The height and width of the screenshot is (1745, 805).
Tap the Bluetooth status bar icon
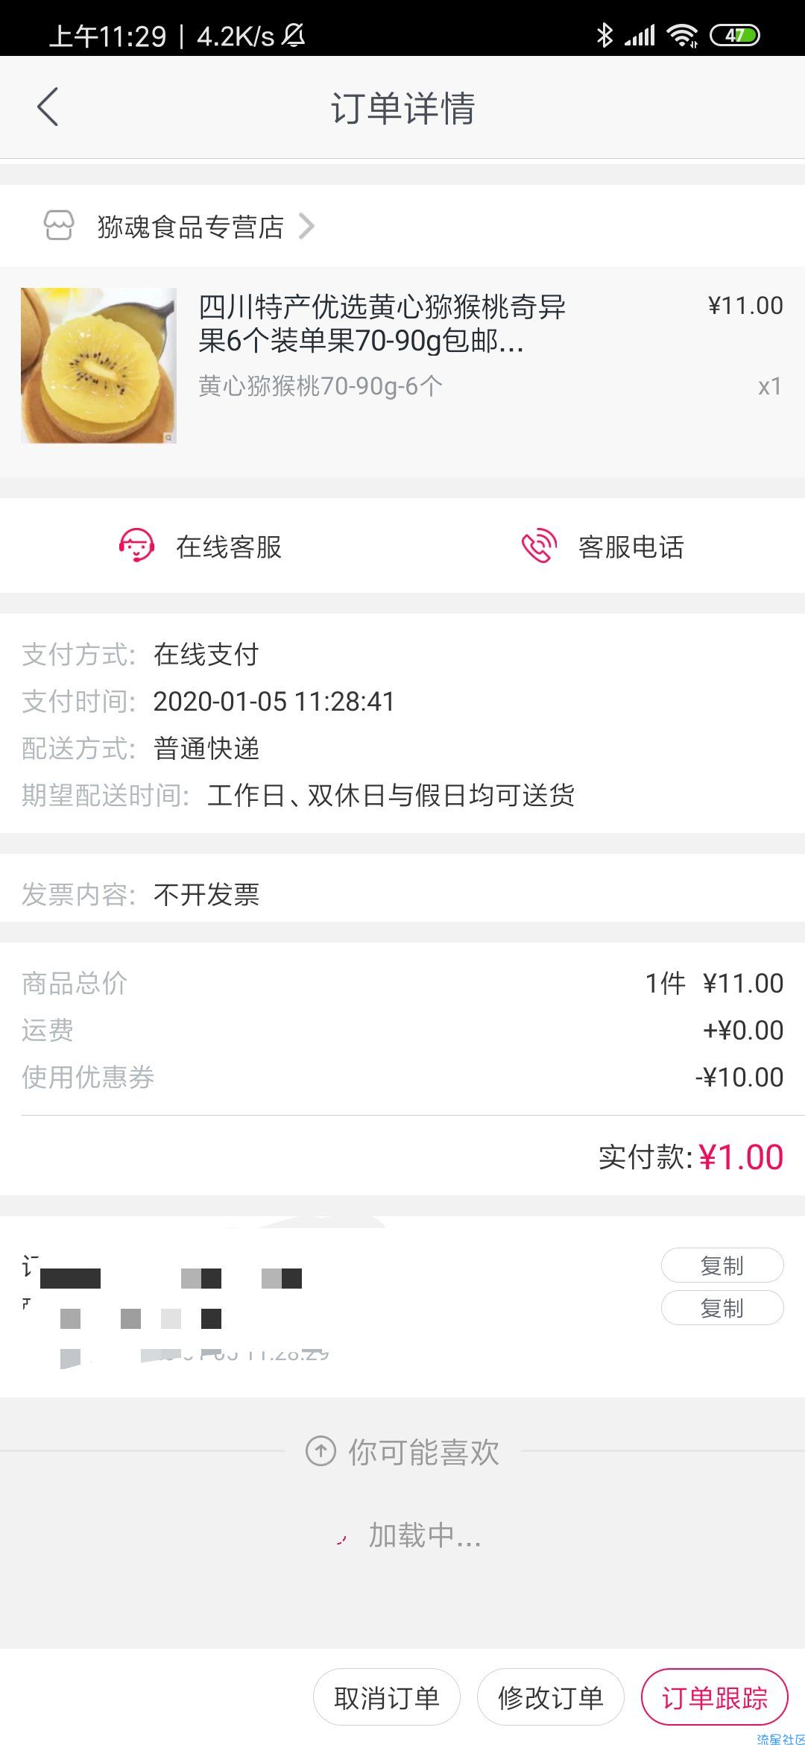tap(604, 35)
